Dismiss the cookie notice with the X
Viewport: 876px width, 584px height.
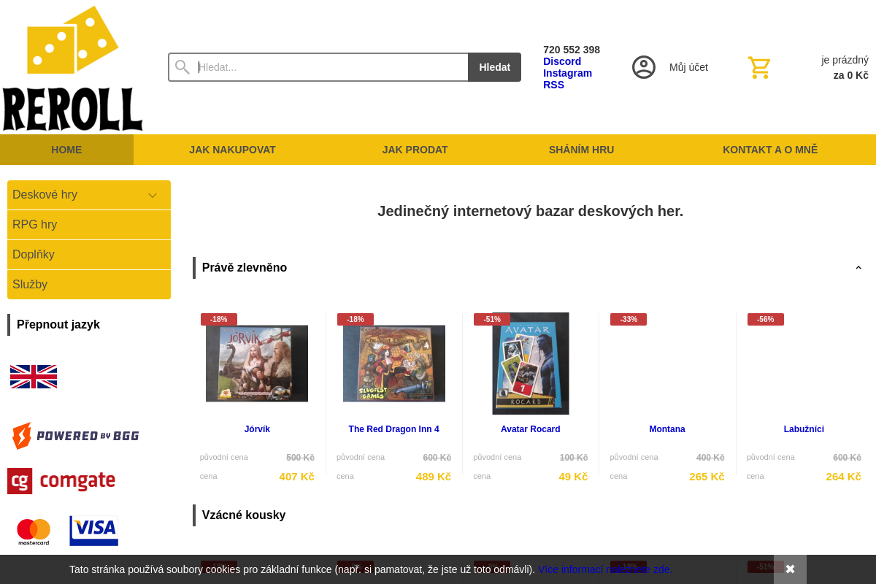[x=790, y=569]
